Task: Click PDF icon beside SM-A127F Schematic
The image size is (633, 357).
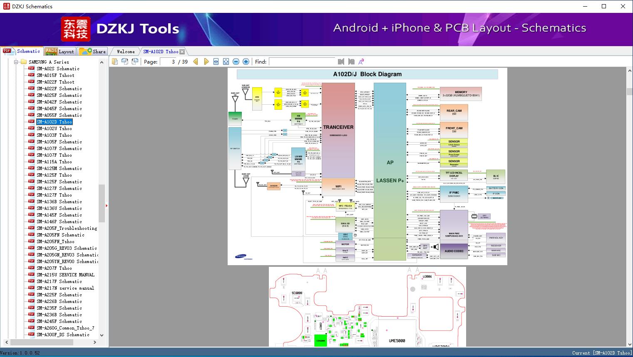Action: point(31,188)
